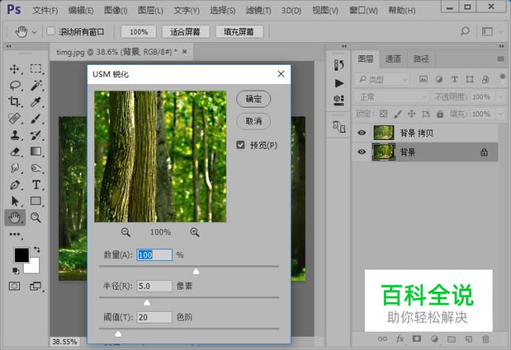Select the Pen tool

pyautogui.click(x=15, y=185)
